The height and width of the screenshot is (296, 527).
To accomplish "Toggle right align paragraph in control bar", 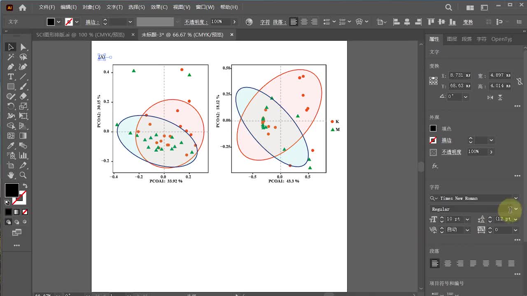I will pos(315,22).
